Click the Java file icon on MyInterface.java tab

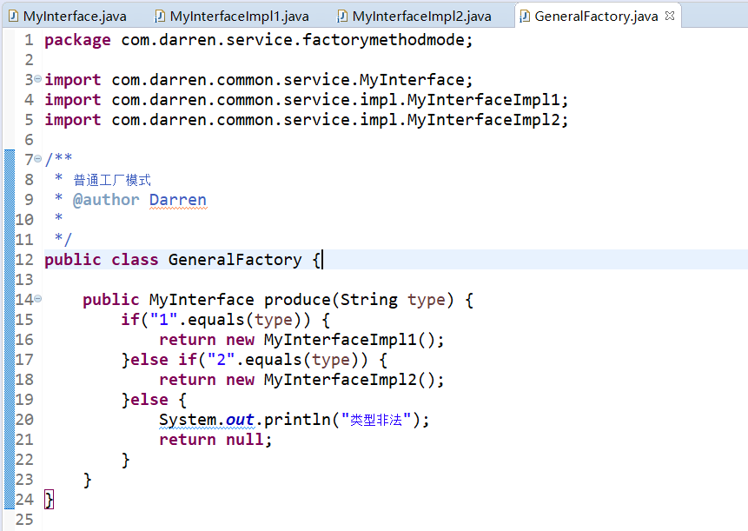[13, 17]
